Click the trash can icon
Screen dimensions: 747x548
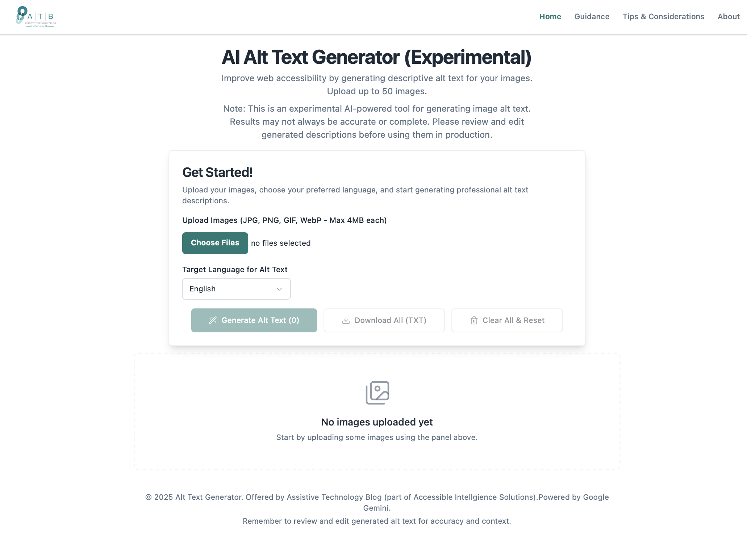(x=474, y=320)
